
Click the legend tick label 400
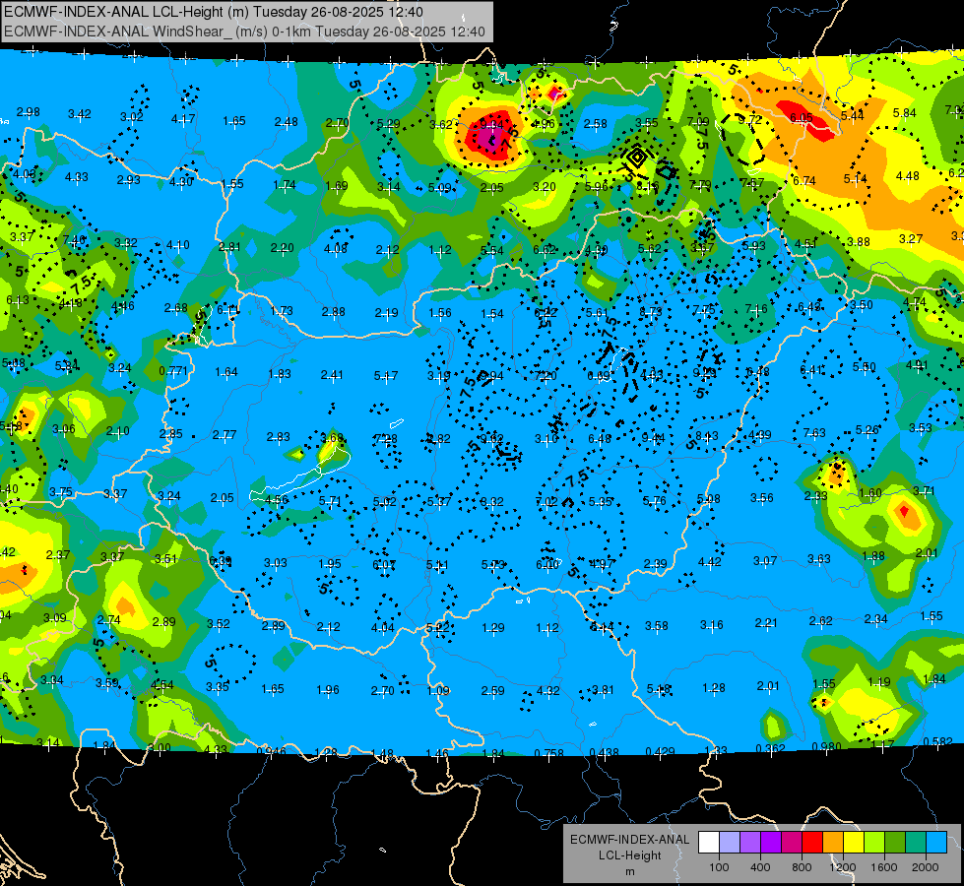pos(760,867)
